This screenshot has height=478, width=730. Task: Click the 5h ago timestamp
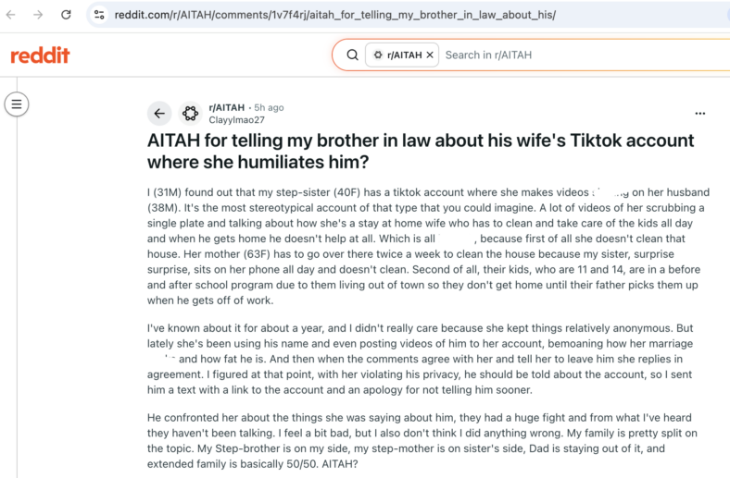[269, 107]
